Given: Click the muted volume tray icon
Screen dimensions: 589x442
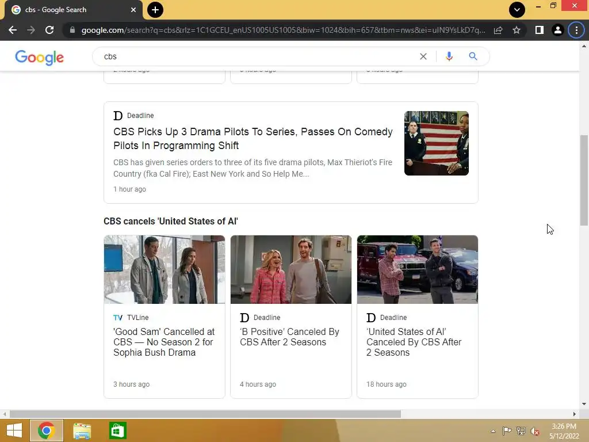Looking at the screenshot, I should (x=535, y=431).
